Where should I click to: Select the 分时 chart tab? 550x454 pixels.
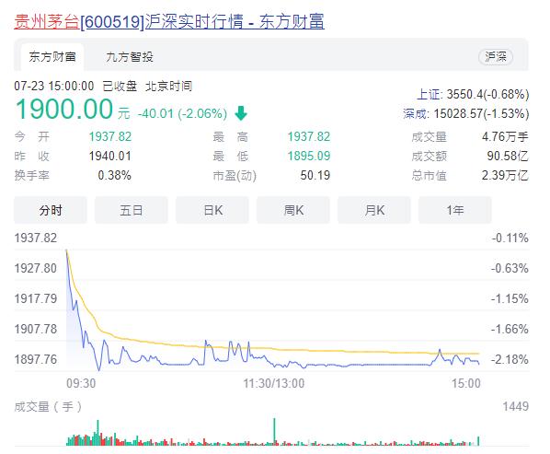click(x=51, y=210)
